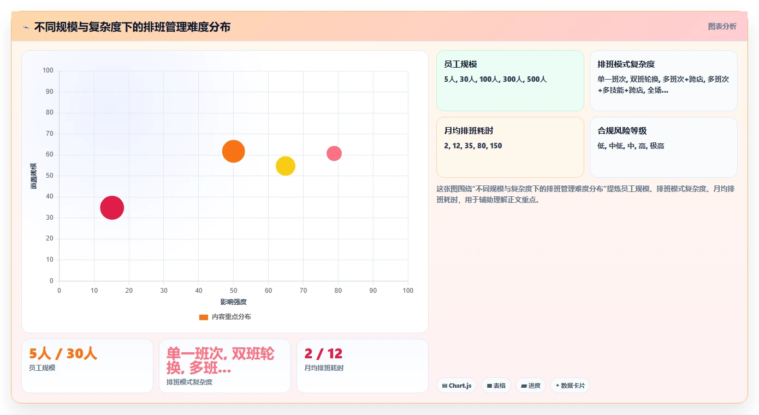Click the Chart.js tag icon

point(444,386)
